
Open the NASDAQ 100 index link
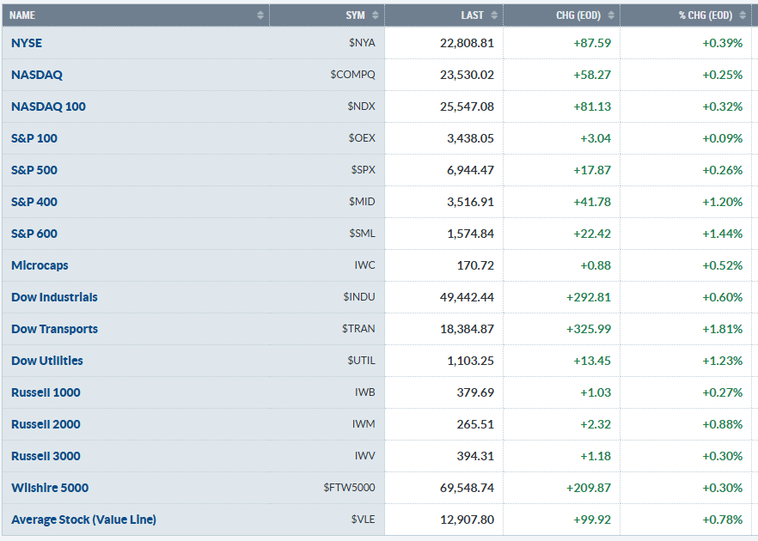pos(48,106)
